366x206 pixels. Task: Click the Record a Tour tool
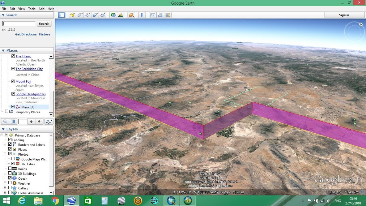(103, 15)
